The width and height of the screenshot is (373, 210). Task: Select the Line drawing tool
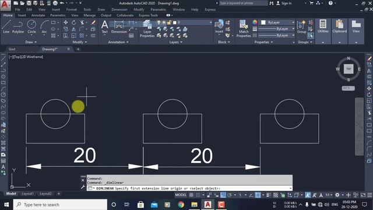[x=6, y=26]
